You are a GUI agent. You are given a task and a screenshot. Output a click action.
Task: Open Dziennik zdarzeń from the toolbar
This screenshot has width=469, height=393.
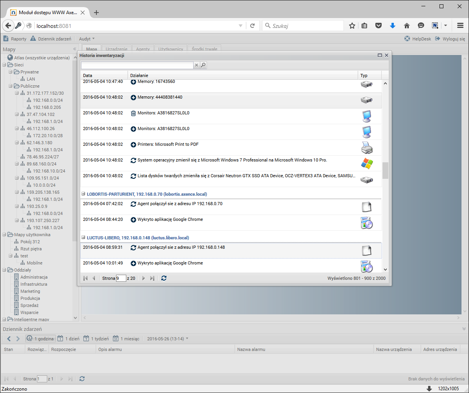coord(51,39)
